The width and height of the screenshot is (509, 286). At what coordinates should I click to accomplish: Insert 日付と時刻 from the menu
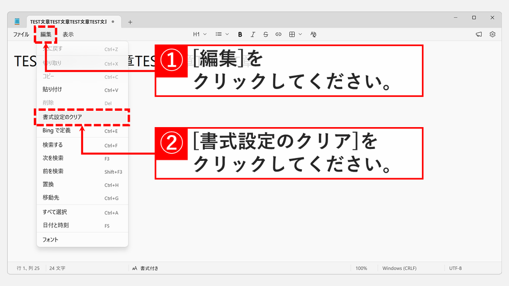coord(83,225)
